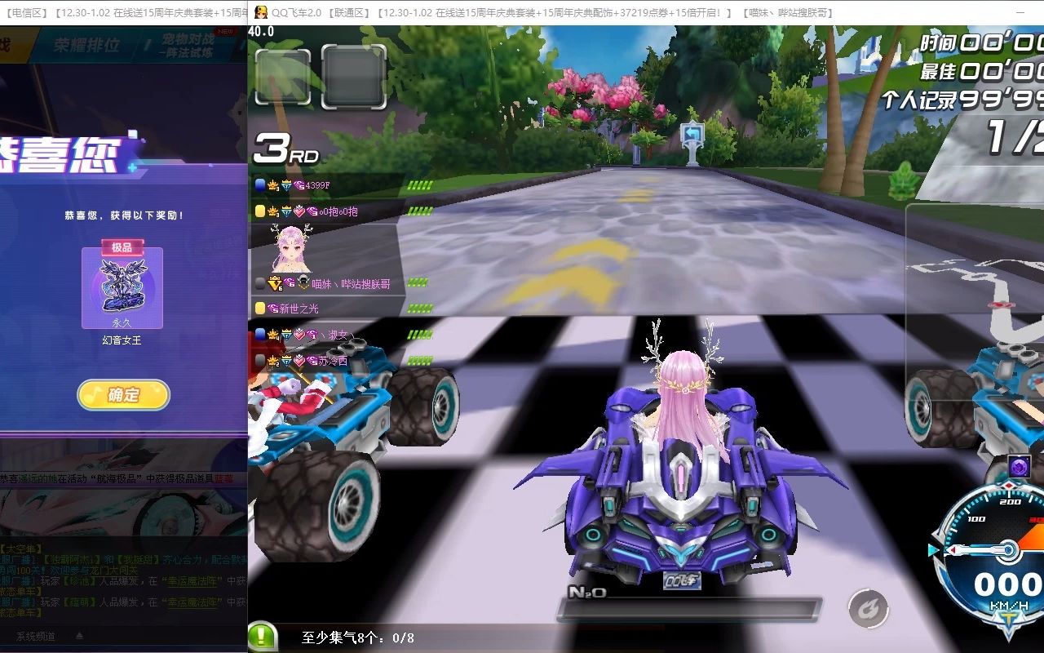Click the heart badge beside o0抱o0抱
The width and height of the screenshot is (1044, 653).
coord(299,211)
